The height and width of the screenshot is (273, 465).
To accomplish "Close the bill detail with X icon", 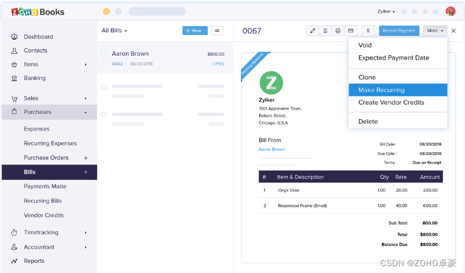I will coord(454,31).
